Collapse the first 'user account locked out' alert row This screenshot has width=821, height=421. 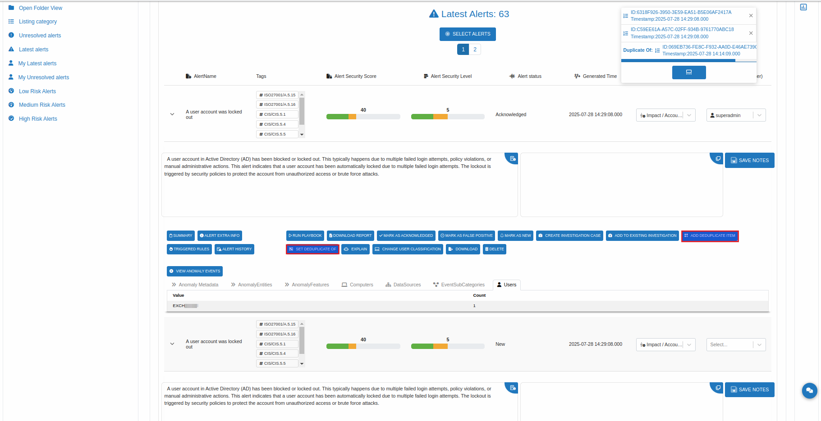172,114
